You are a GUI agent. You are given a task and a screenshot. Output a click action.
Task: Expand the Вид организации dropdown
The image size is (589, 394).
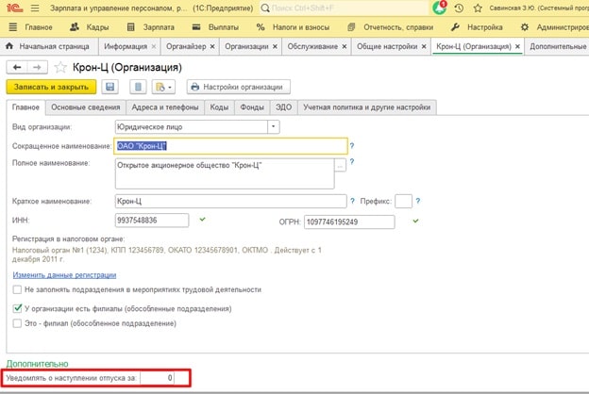274,125
